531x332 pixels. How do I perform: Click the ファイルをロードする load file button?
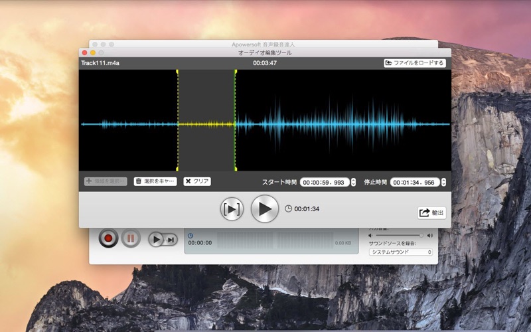(x=414, y=63)
